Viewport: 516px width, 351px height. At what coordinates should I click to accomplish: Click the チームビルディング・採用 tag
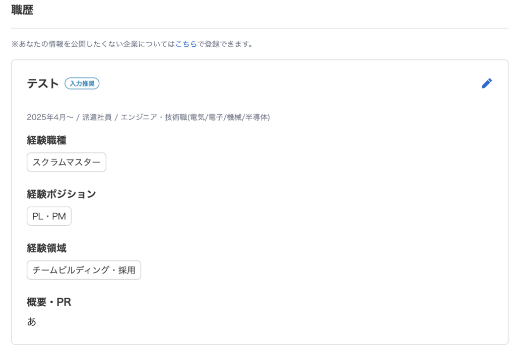click(x=84, y=270)
